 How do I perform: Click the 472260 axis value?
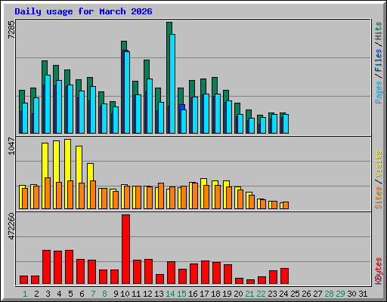(11, 226)
